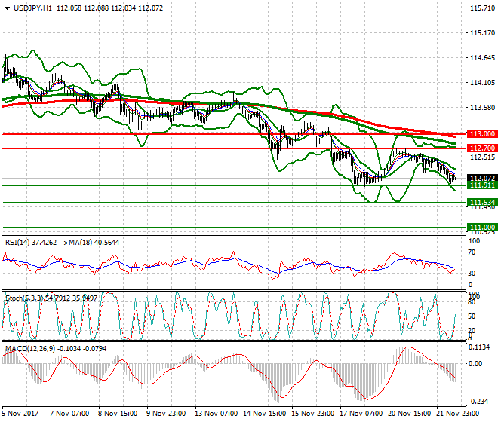Open the chart menu triangle beside USDJPY,H1

click(x=7, y=8)
